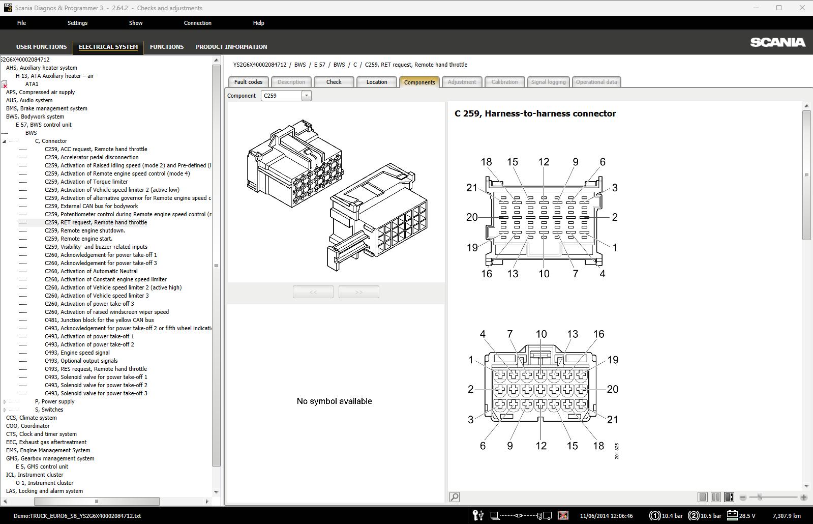Open the Fault codes tab

point(249,82)
